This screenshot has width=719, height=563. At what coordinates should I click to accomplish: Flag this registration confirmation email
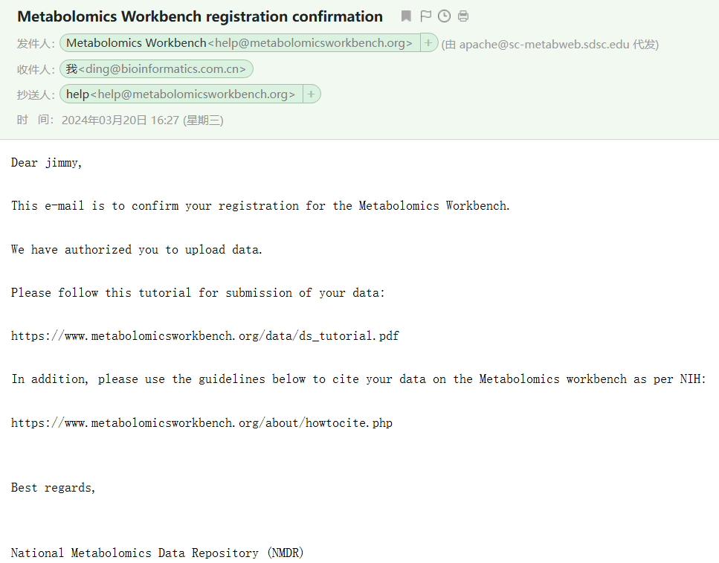pyautogui.click(x=425, y=16)
